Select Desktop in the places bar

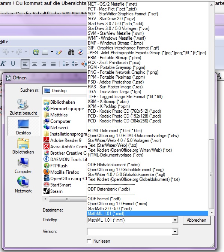pyautogui.click(x=23, y=127)
